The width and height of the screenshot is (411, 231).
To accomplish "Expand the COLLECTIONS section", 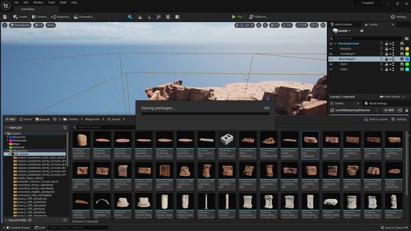I will tap(6, 220).
